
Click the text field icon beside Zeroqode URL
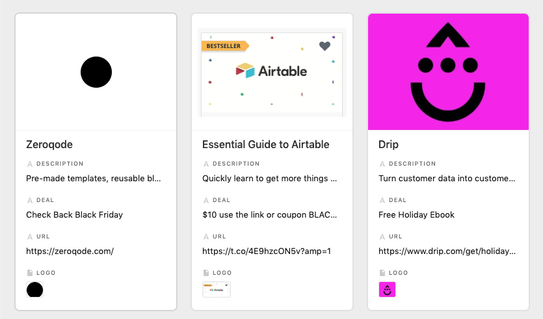tap(30, 236)
